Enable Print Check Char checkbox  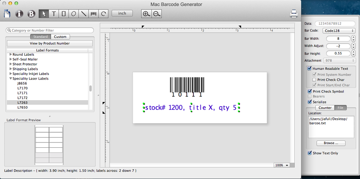314,80
